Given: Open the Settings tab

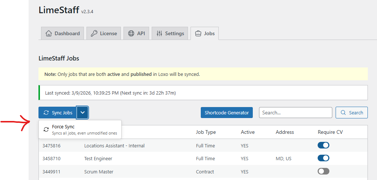Looking at the screenshot, I should pyautogui.click(x=170, y=33).
